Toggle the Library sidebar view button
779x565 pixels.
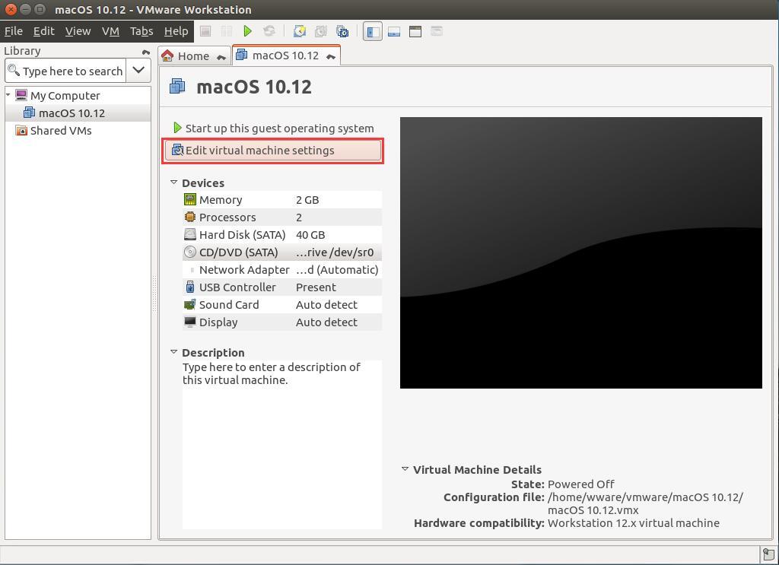(x=373, y=31)
